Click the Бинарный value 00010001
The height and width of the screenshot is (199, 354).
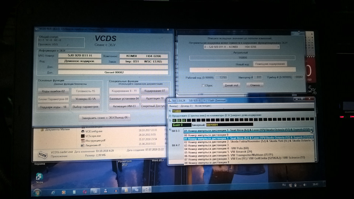229,125
